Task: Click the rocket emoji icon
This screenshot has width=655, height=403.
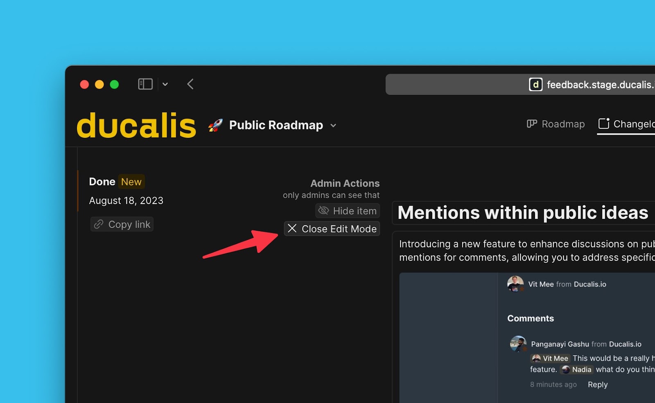Action: (215, 125)
